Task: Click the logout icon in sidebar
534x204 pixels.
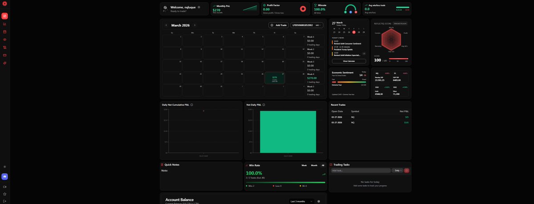Action: pyautogui.click(x=5, y=201)
